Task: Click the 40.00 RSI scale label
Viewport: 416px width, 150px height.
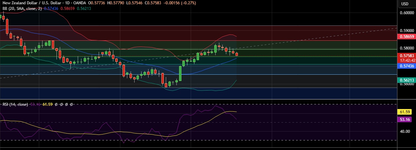Action: click(x=405, y=131)
